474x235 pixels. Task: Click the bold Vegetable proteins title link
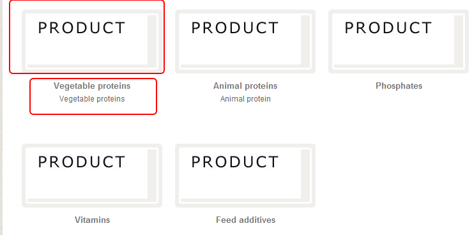pyautogui.click(x=92, y=86)
